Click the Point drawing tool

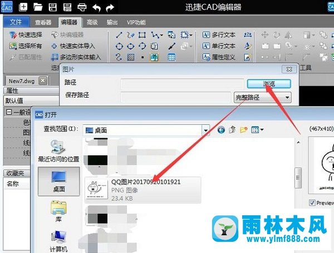point(143,57)
